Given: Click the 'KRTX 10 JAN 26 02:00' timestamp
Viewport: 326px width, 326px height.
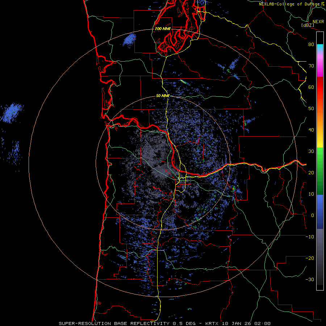Looking at the screenshot, I should coord(238,323).
